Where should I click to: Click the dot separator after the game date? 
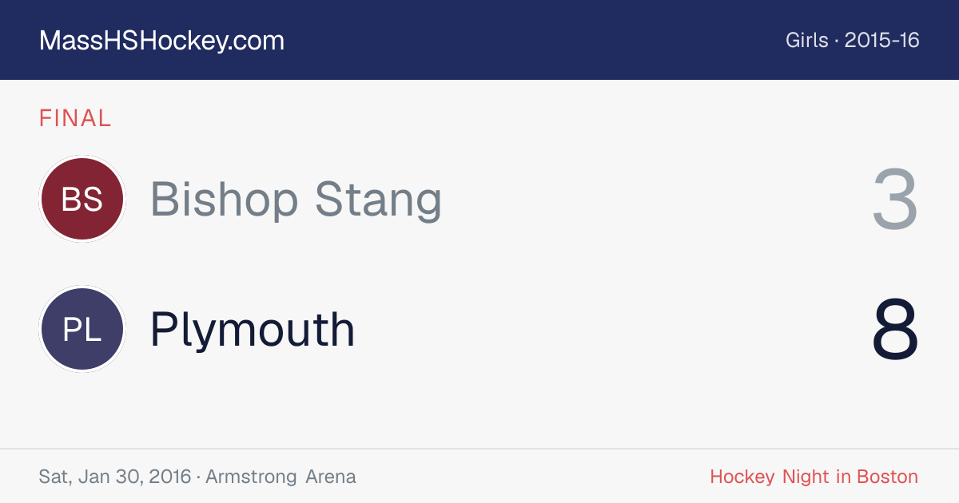click(x=198, y=477)
